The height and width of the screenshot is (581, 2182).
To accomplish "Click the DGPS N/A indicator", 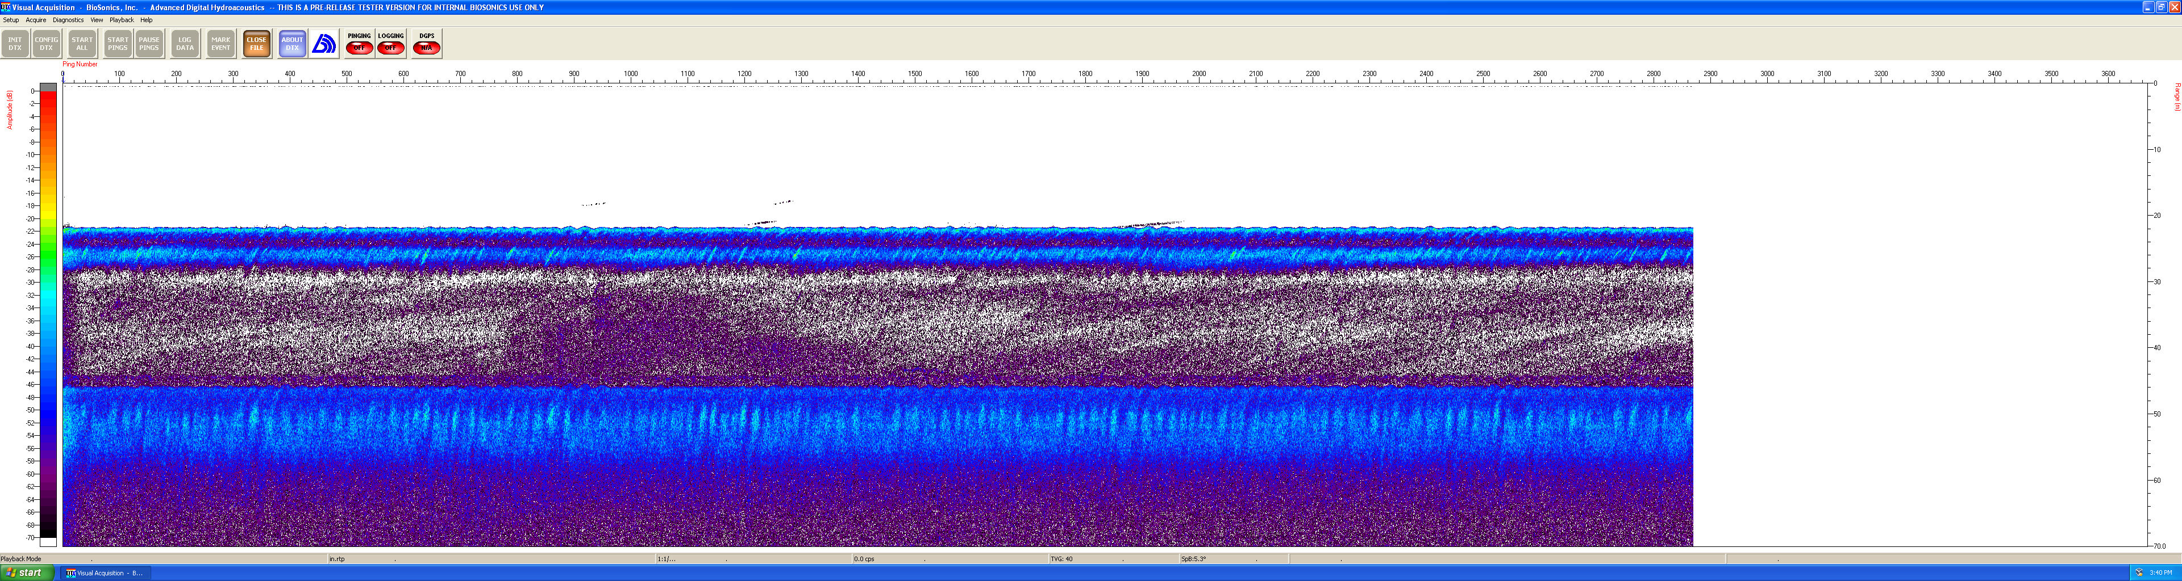I will (x=426, y=43).
